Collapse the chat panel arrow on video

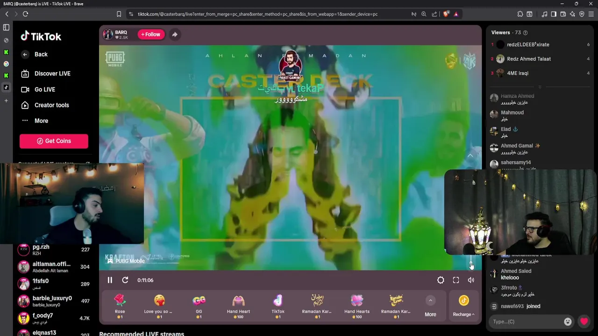[x=470, y=155]
